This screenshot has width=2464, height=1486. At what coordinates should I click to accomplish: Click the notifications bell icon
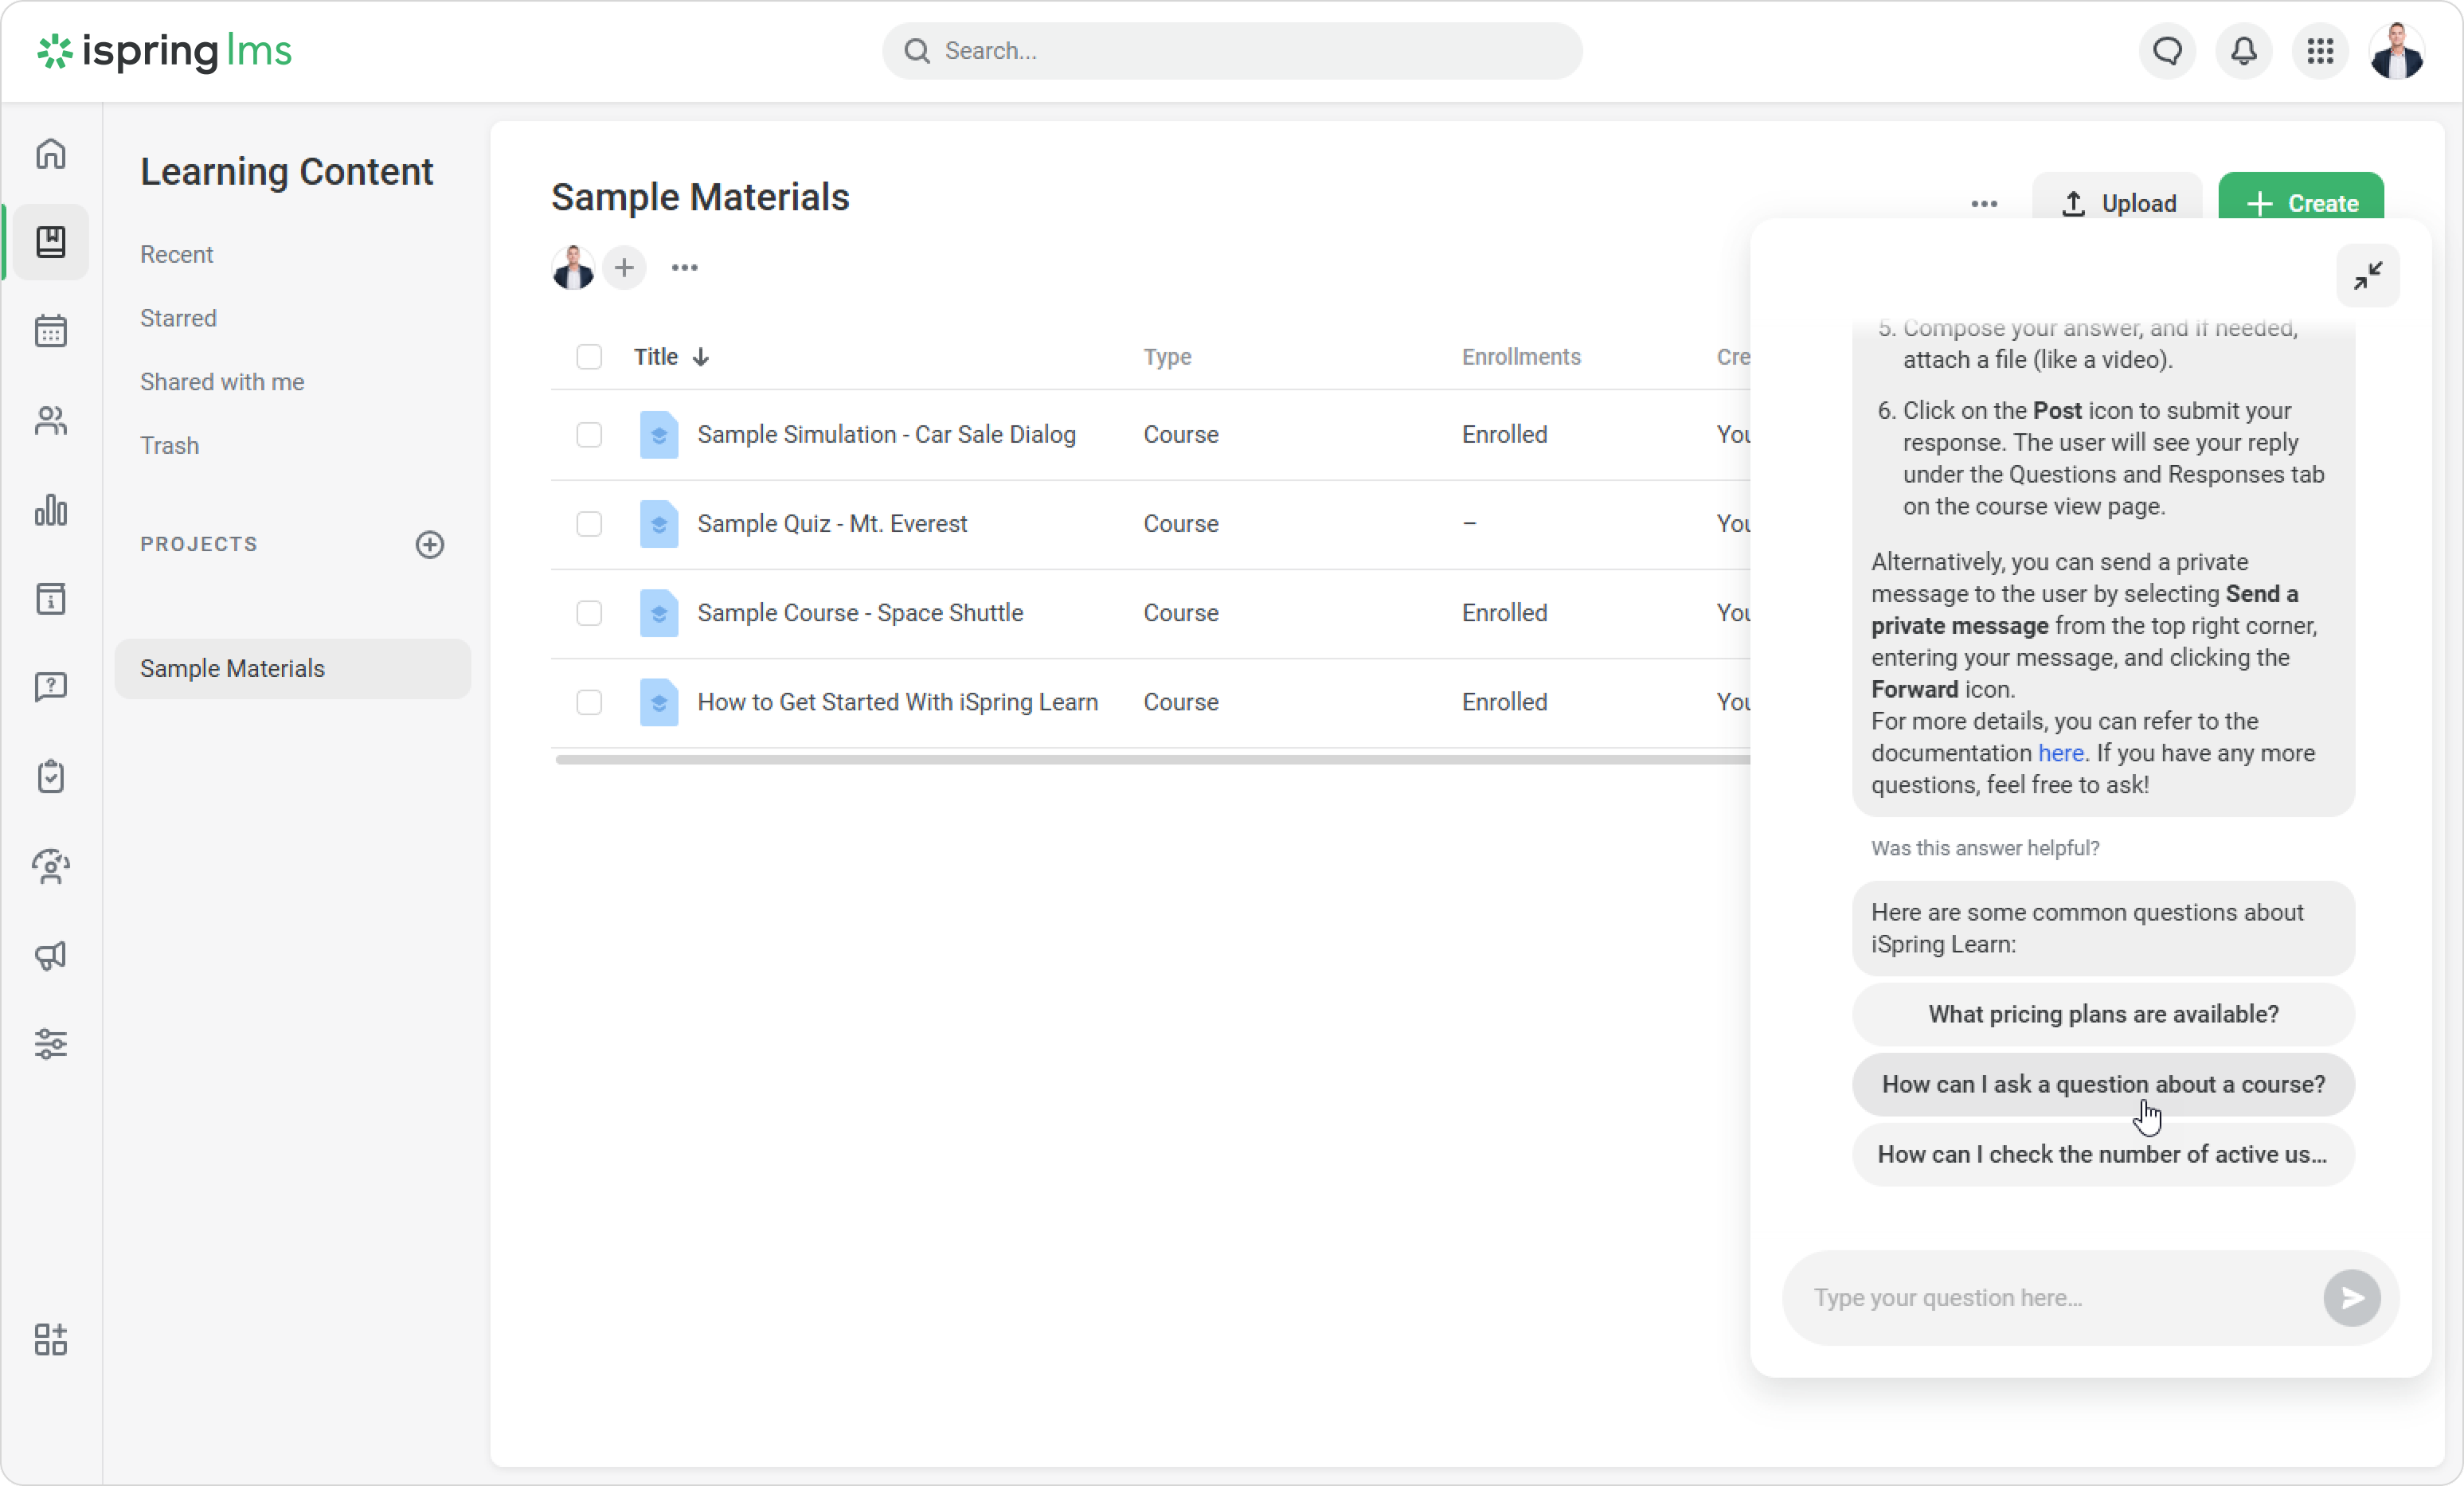click(x=2244, y=51)
